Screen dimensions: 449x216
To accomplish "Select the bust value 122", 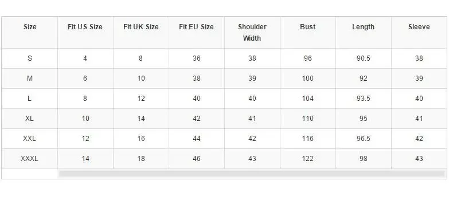I will click(x=307, y=159).
